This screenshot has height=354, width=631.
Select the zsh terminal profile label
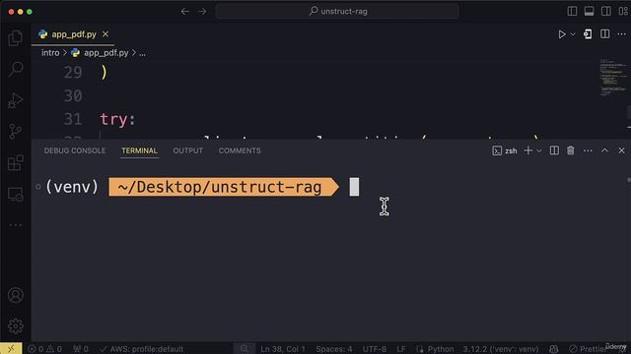[505, 150]
